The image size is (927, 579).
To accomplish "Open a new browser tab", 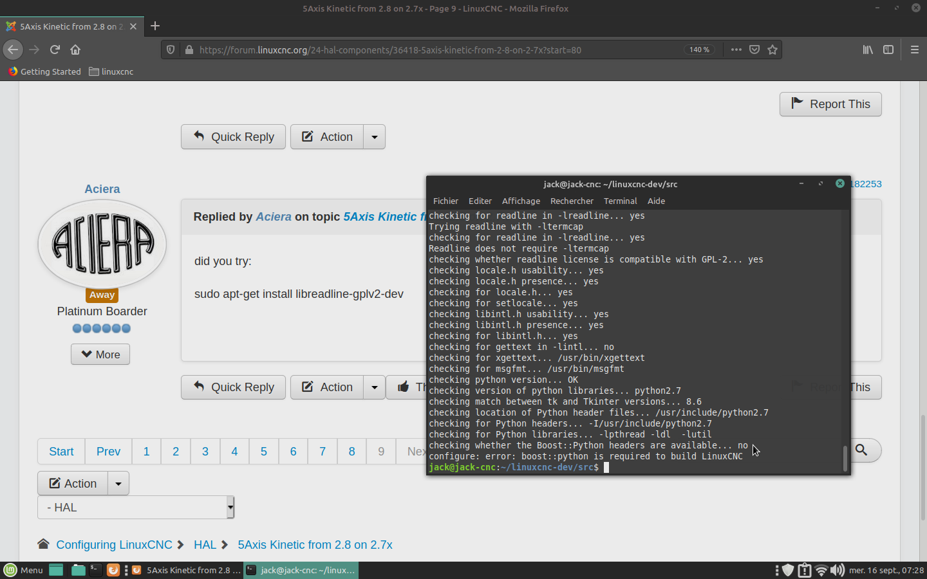I will [155, 26].
